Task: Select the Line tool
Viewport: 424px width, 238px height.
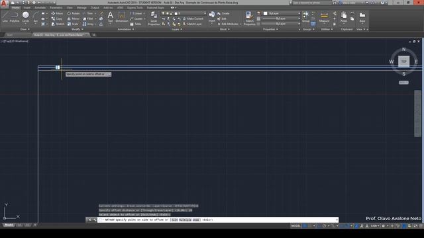Action: [x=5, y=17]
